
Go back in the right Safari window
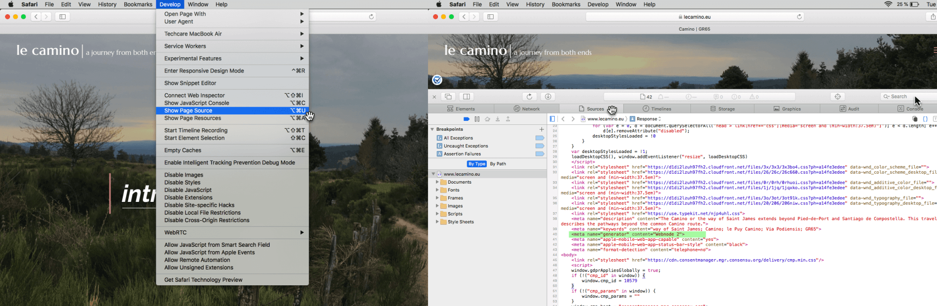click(x=464, y=17)
